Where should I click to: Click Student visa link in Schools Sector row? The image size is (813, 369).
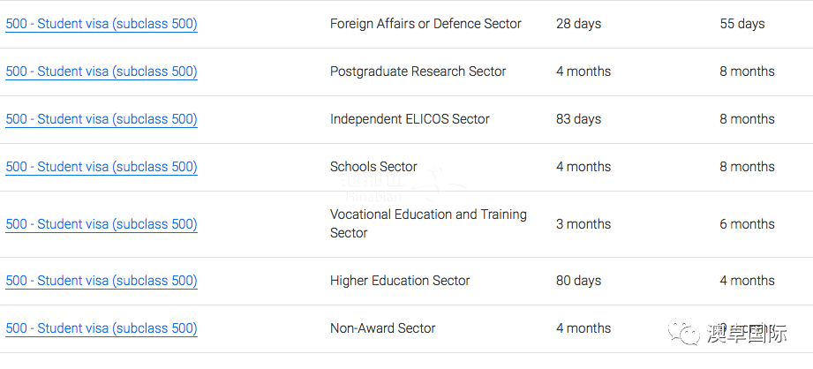coord(102,167)
